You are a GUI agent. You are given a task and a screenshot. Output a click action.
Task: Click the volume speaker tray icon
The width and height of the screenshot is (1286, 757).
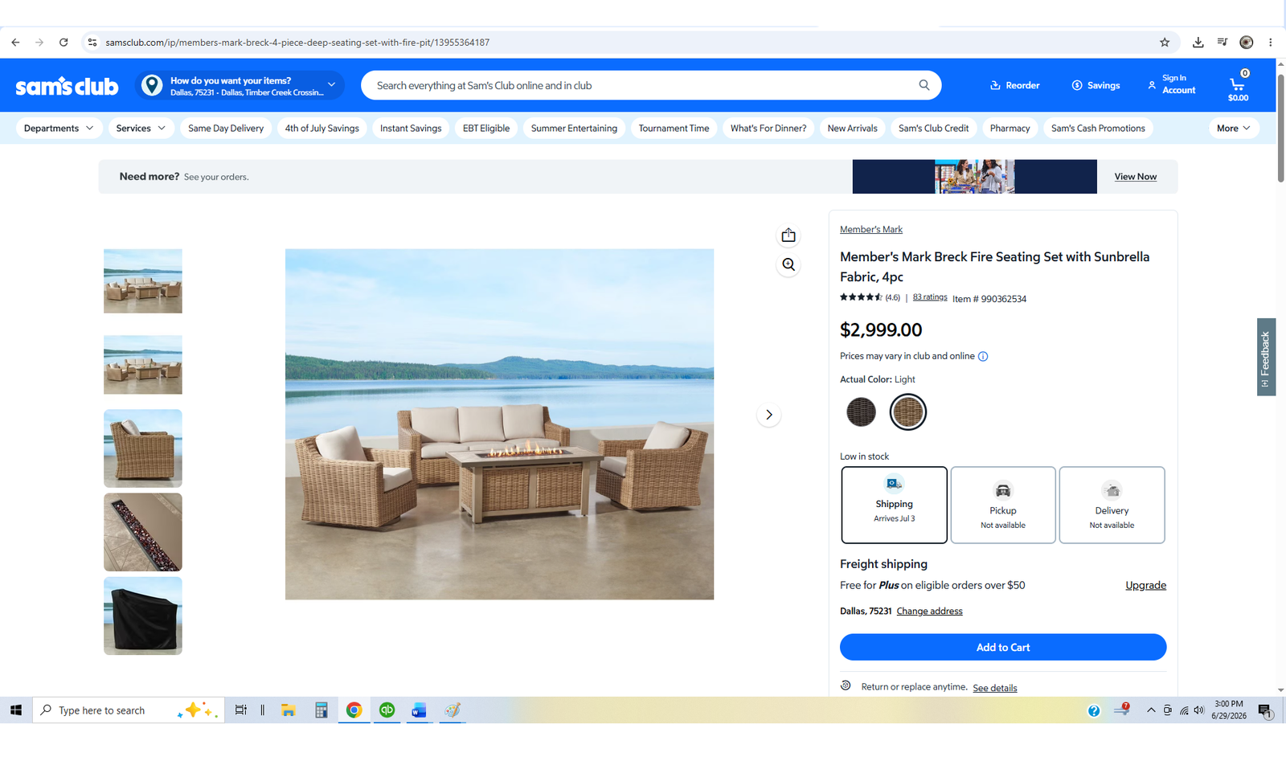click(1199, 710)
